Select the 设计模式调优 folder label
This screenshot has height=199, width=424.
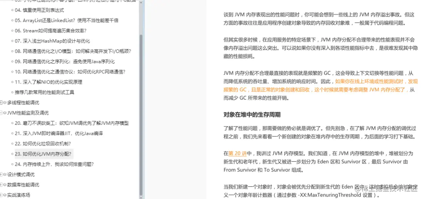[x=21, y=174]
